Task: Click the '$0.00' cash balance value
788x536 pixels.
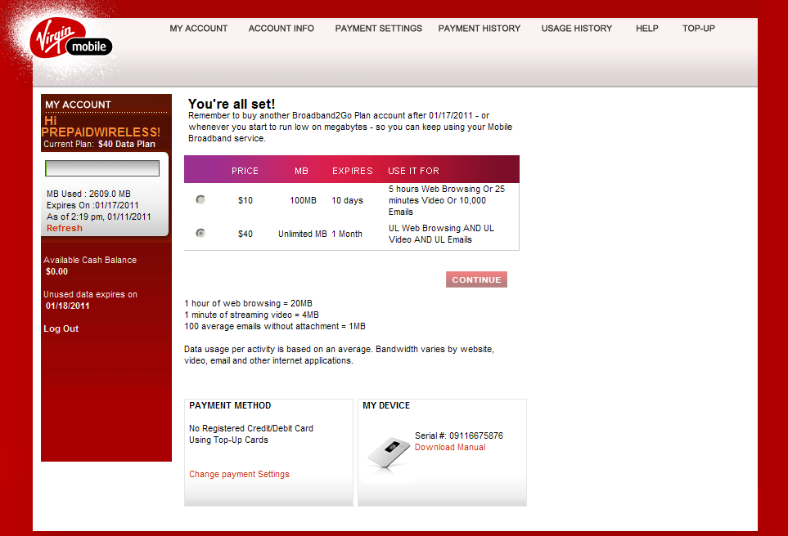Action: [x=56, y=271]
